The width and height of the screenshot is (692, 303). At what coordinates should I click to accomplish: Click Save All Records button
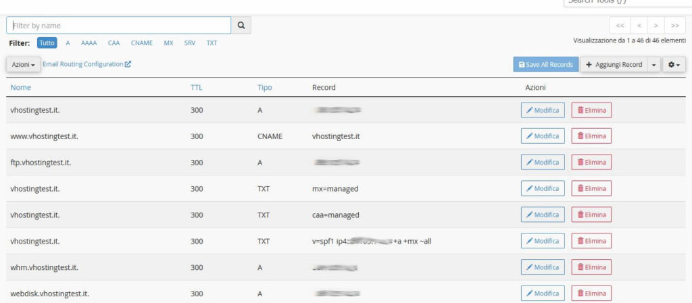click(x=545, y=65)
